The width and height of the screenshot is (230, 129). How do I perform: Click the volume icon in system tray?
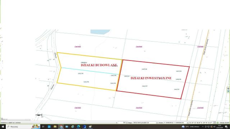click(214, 126)
